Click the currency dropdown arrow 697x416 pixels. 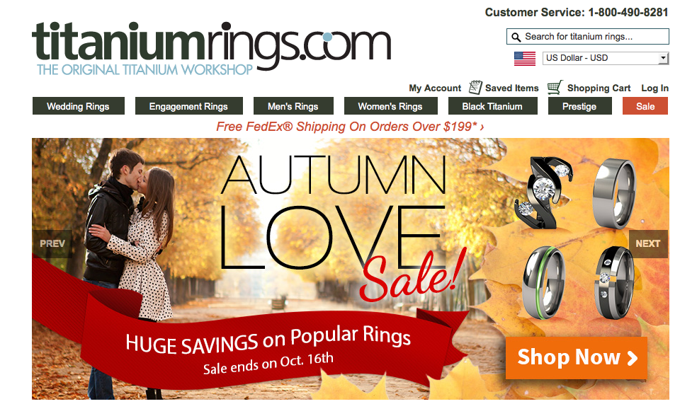pyautogui.click(x=663, y=58)
